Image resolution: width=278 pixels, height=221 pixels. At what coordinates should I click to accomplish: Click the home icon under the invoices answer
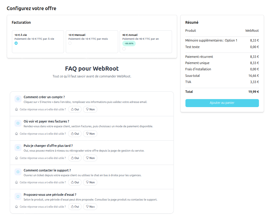pos(16,134)
